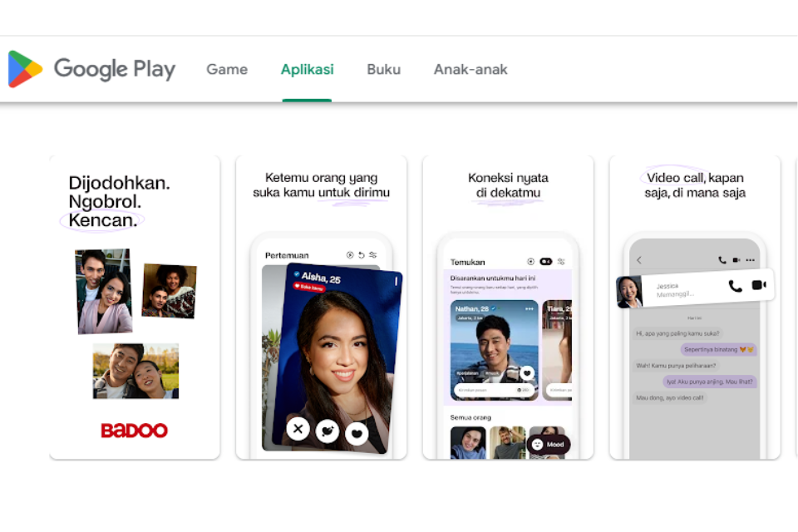Viewport: 798px width, 532px height.
Task: Click the "Ketemu orang yang suka kamu" heading
Action: [x=321, y=185]
